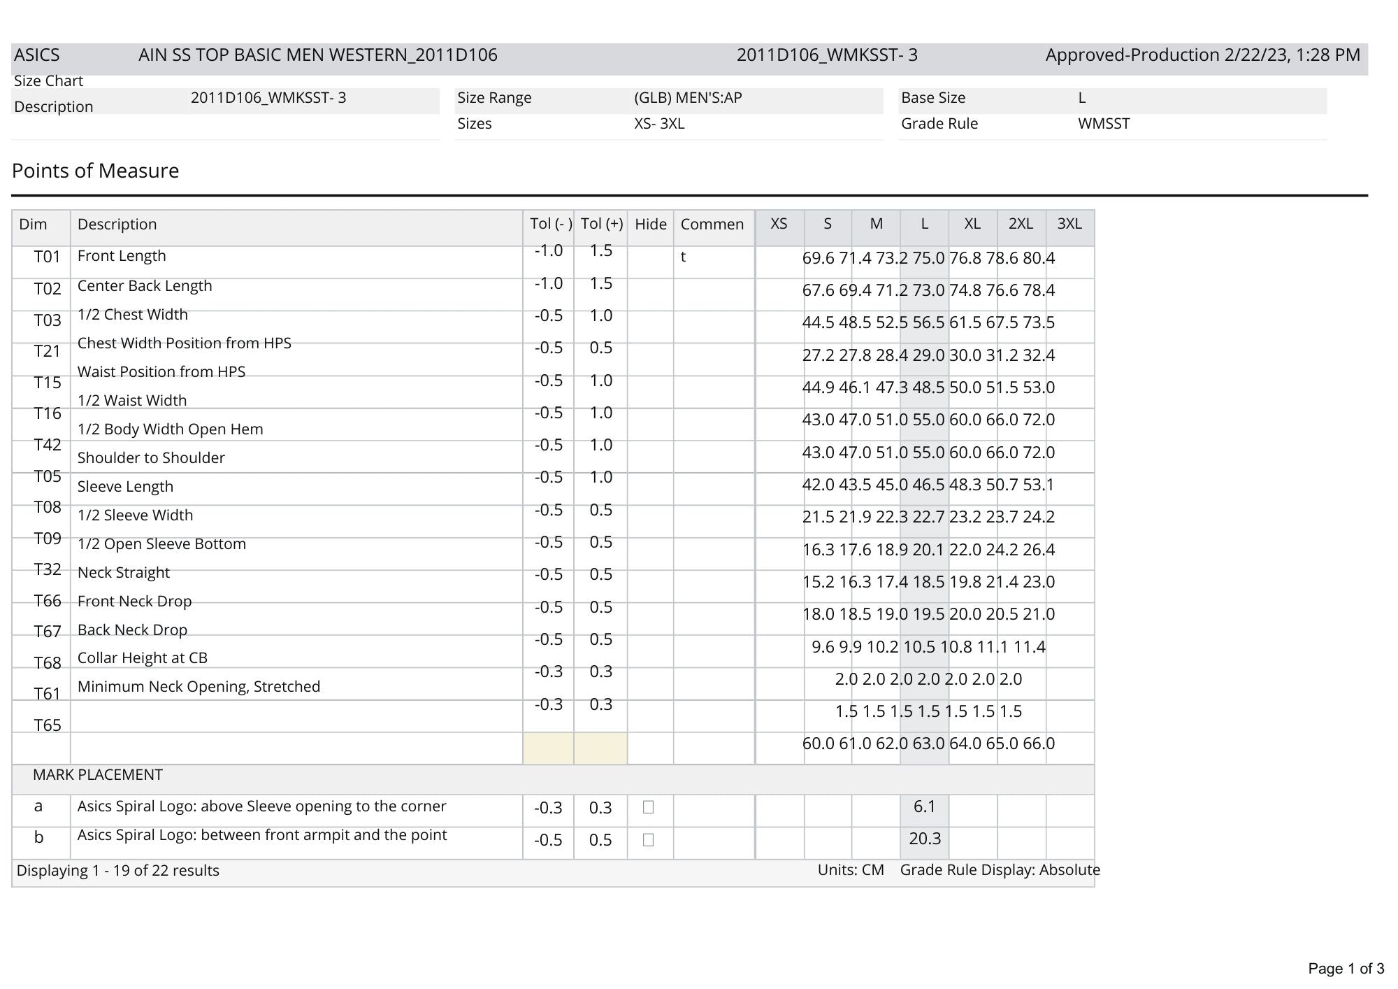This screenshot has width=1398, height=989.
Task: Click the Tol (+) column header
Action: (601, 224)
